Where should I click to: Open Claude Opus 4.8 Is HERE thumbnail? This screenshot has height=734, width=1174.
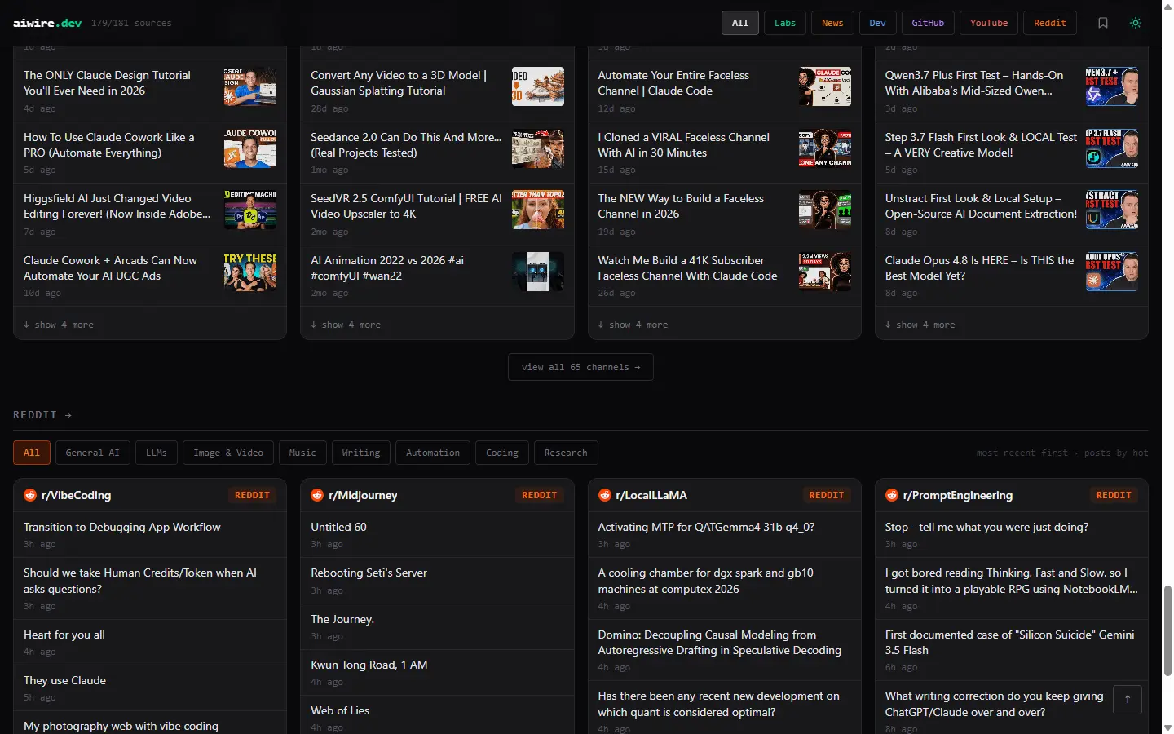1112,272
